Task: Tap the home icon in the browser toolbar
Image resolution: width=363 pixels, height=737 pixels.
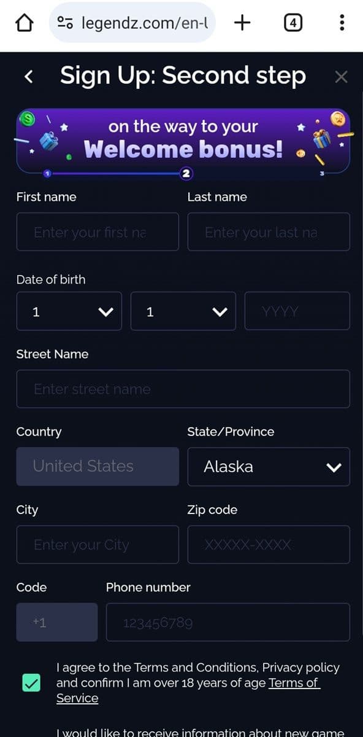Action: click(x=23, y=22)
